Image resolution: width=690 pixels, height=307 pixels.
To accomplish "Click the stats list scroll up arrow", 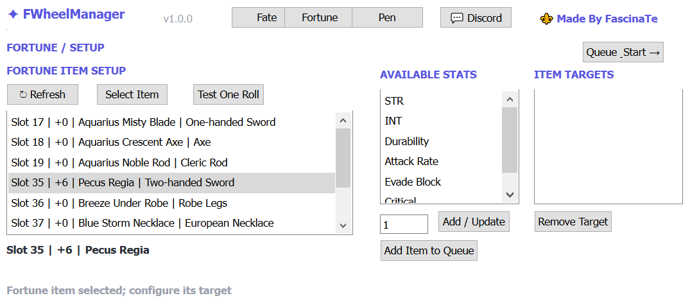I will (x=510, y=100).
